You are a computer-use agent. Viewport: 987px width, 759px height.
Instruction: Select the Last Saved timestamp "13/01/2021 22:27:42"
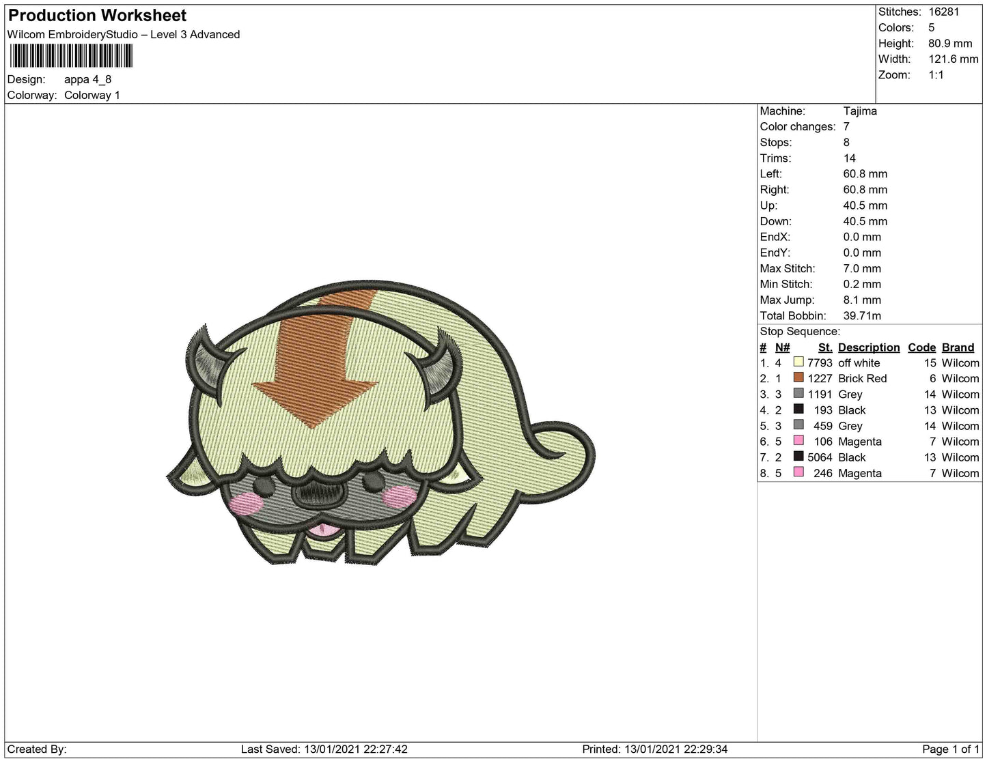tap(355, 749)
